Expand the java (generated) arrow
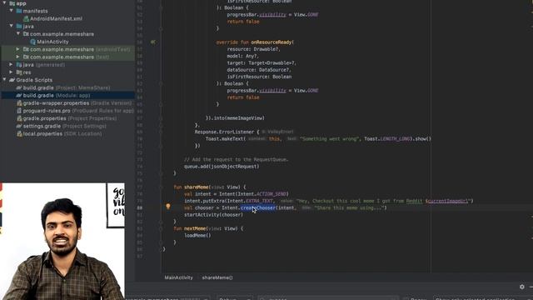The image size is (533, 300). tap(11, 64)
